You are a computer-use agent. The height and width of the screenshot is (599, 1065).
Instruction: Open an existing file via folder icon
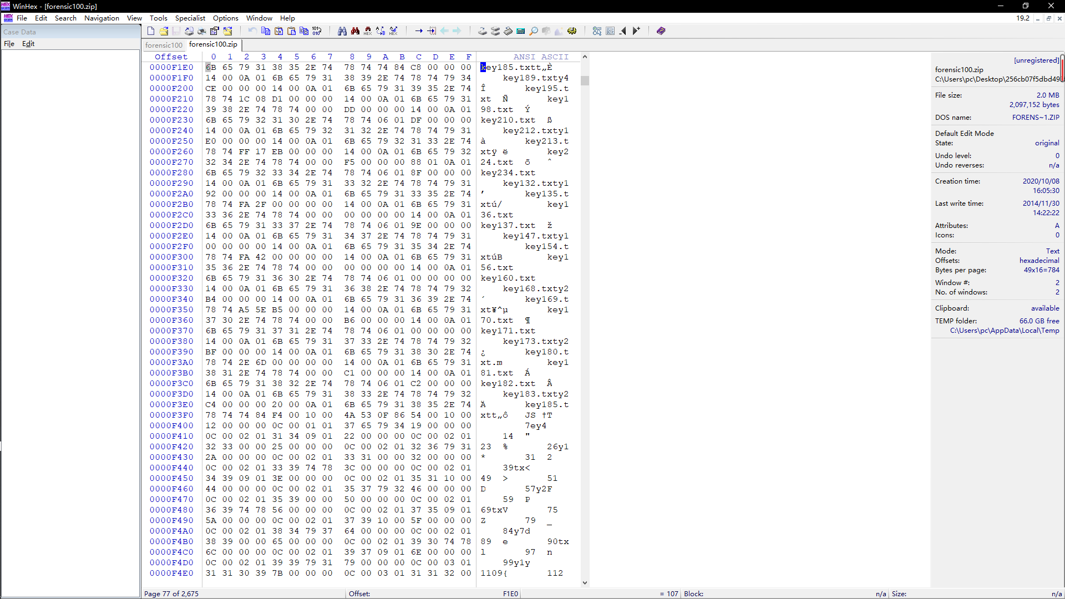(164, 31)
